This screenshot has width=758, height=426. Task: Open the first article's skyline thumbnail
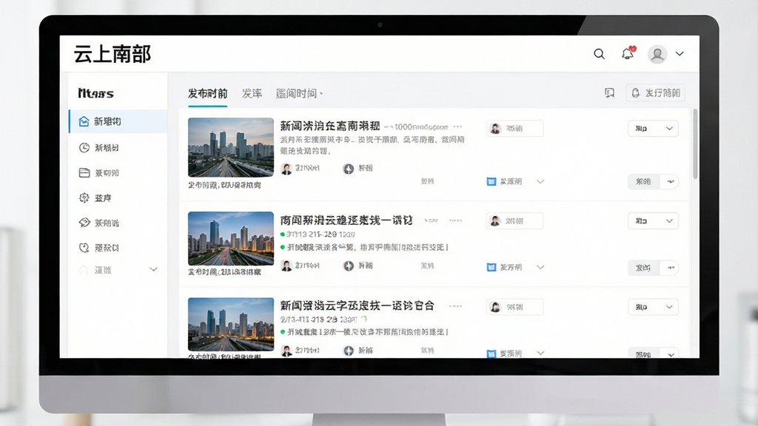[x=231, y=147]
